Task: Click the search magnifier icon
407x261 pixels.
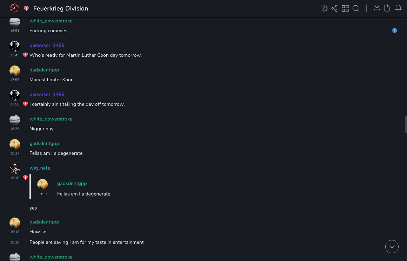Action: [356, 8]
